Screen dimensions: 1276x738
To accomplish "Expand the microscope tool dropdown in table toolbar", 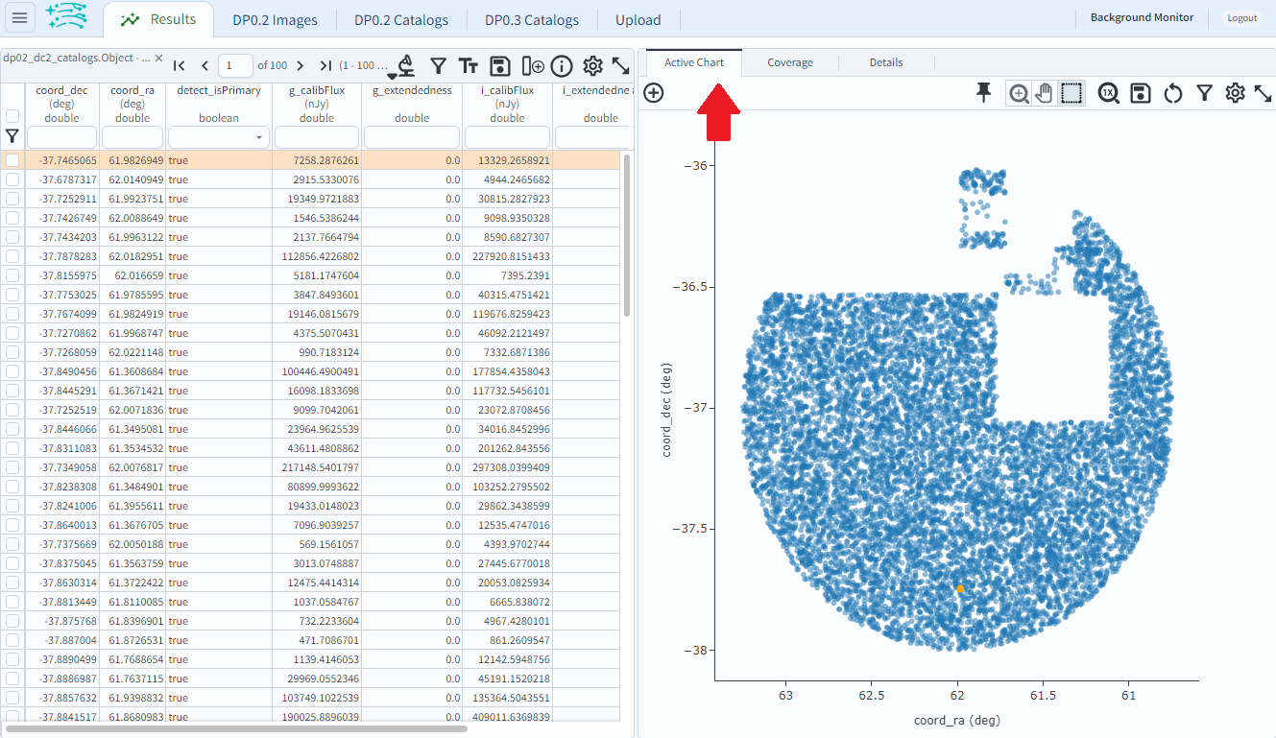I will (394, 76).
